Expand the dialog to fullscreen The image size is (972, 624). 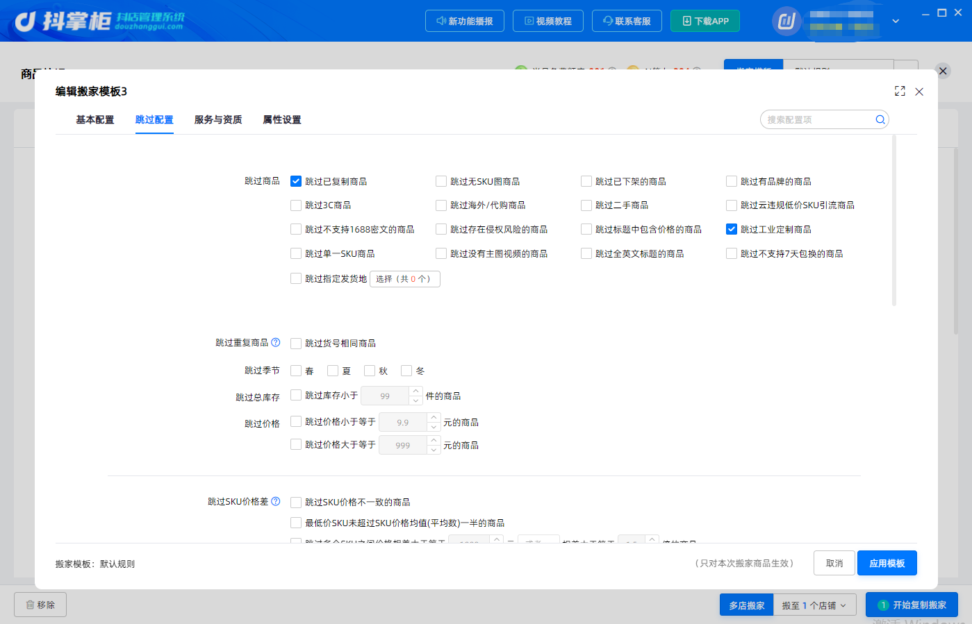(x=900, y=91)
